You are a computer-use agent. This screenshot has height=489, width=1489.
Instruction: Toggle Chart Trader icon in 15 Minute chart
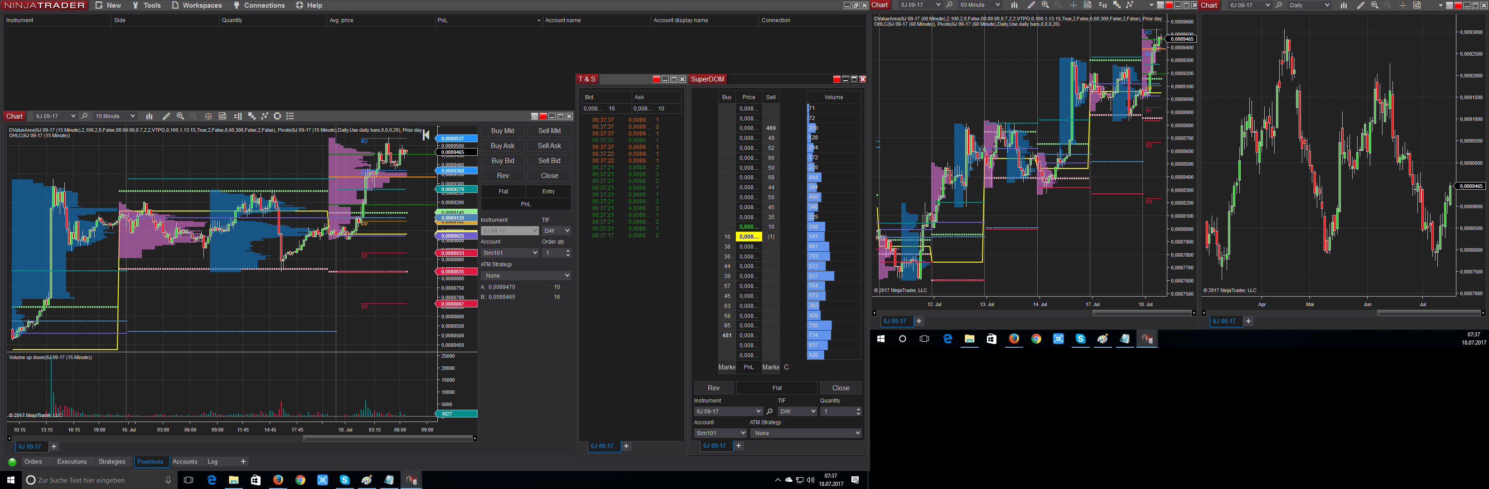point(237,116)
